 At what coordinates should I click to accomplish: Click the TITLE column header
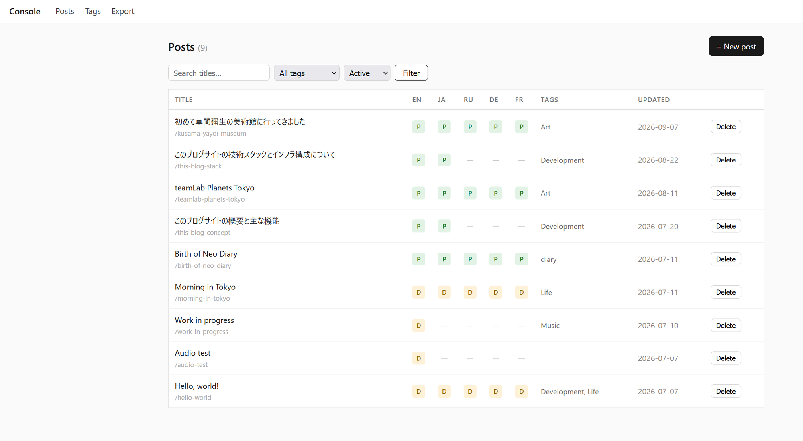tap(183, 100)
